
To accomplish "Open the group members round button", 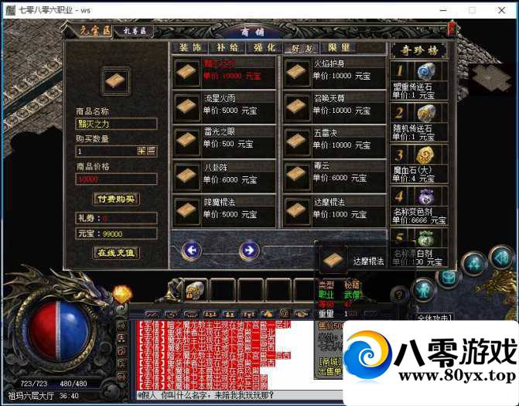I will (x=474, y=264).
